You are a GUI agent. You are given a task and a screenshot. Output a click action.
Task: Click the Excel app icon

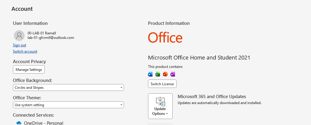pyautogui.click(x=158, y=74)
